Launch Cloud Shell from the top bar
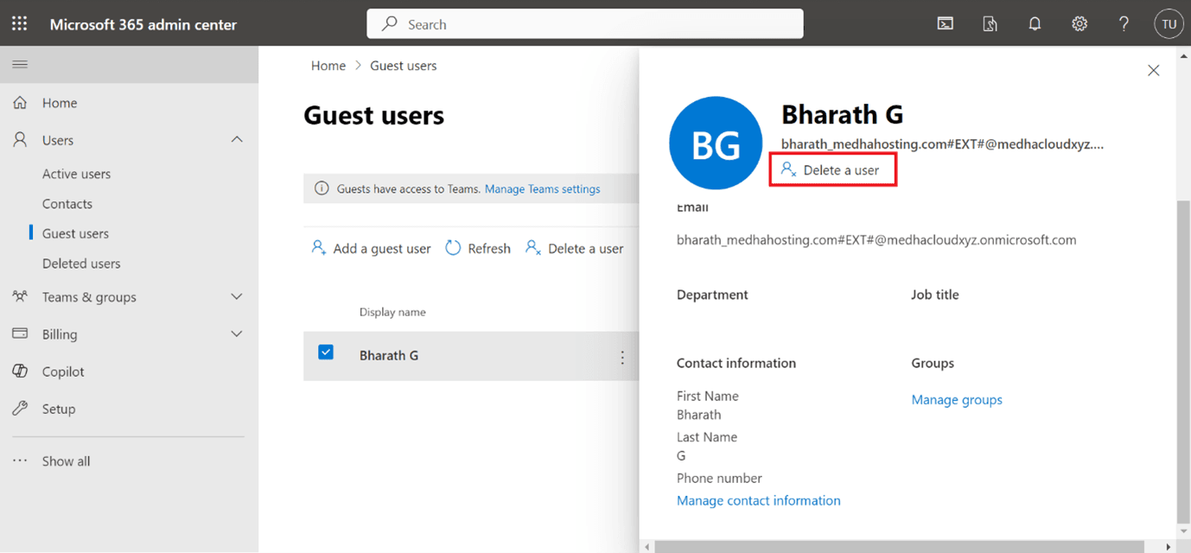The image size is (1191, 553). [945, 23]
